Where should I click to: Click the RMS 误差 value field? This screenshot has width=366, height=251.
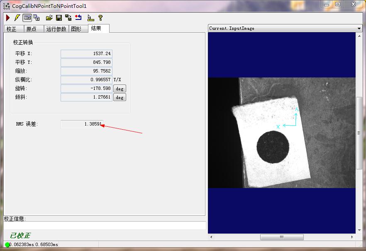point(82,124)
